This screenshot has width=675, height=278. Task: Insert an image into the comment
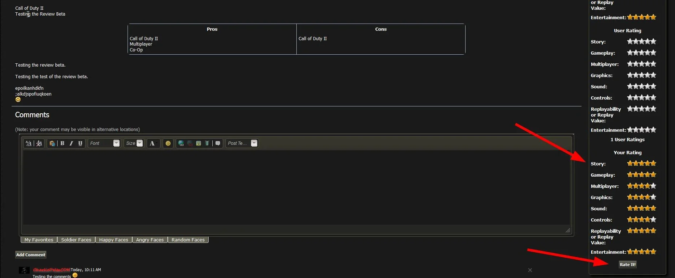click(x=199, y=143)
